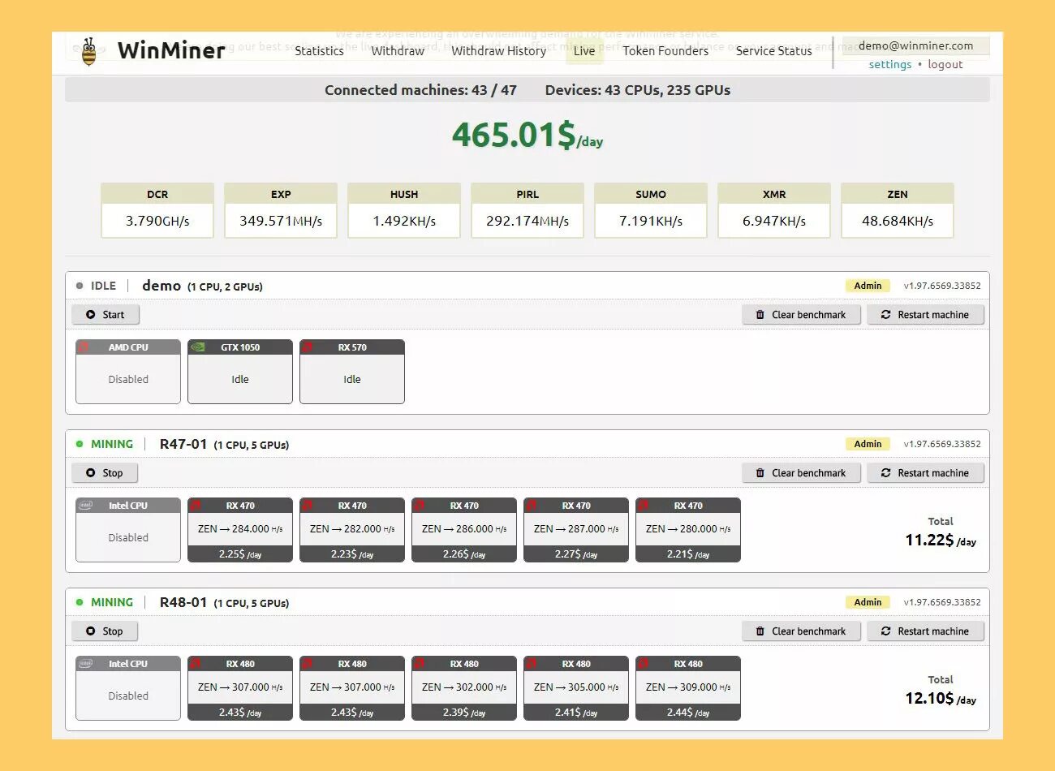This screenshot has height=771, width=1055.
Task: Click the stop icon in R47-01 Stop button
Action: click(90, 472)
